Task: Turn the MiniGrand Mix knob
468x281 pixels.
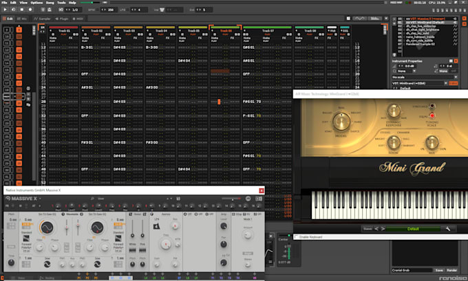Action: point(432,142)
